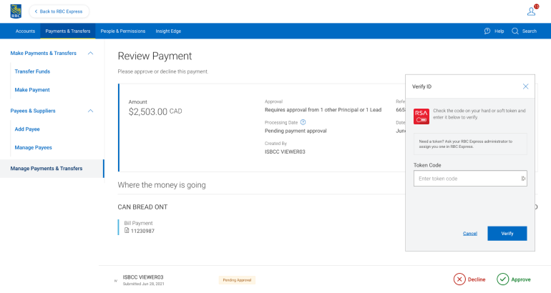Open Search using the magnifier icon

pos(515,31)
